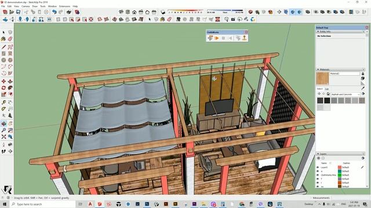The width and height of the screenshot is (371, 208).
Task: Collapse the Entity Info panel
Action: (318, 31)
